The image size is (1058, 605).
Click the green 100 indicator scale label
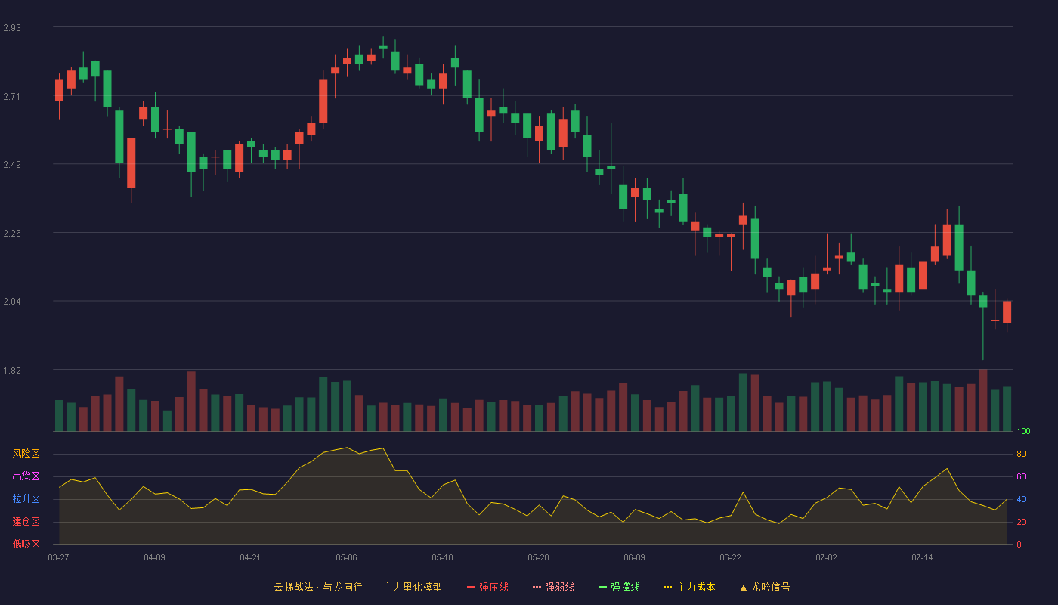pos(1023,432)
